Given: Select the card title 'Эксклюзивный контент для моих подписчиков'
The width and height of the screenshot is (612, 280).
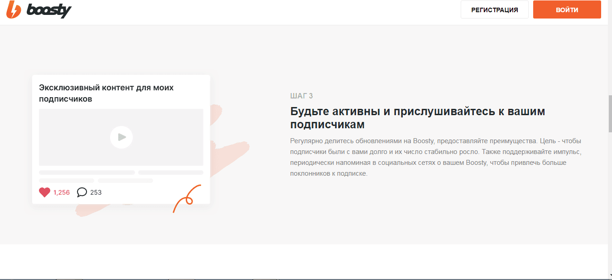Looking at the screenshot, I should point(106,93).
